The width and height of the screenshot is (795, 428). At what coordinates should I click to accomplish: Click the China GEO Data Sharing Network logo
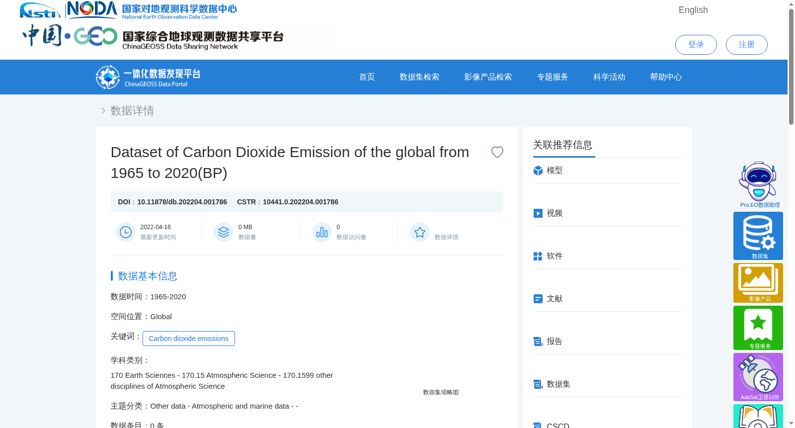pos(153,36)
